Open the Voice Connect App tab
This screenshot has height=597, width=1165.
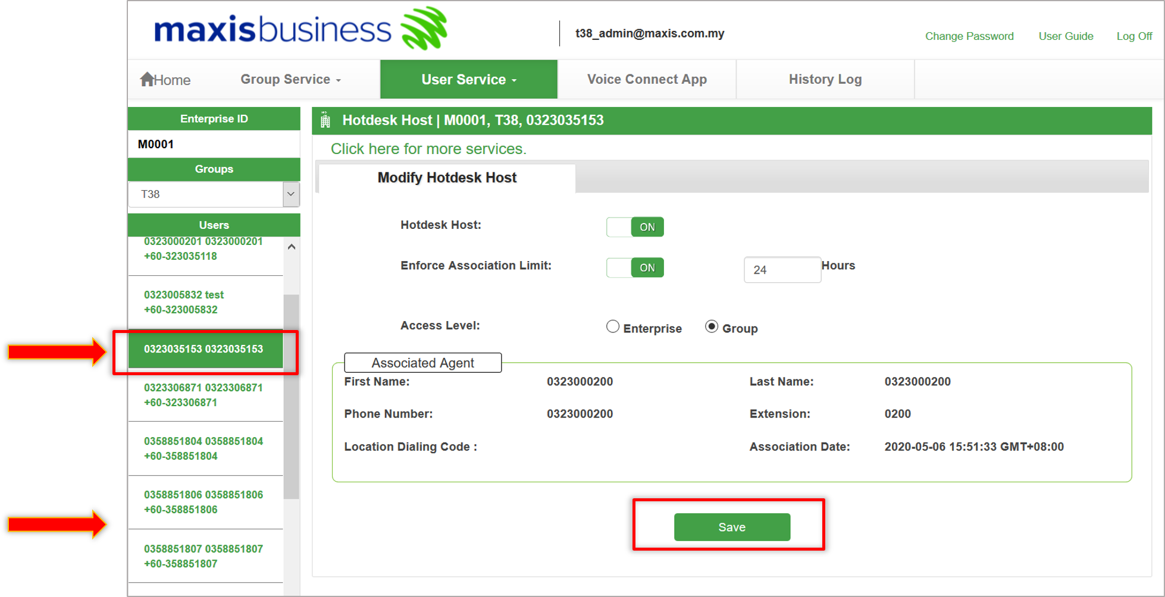(x=647, y=79)
